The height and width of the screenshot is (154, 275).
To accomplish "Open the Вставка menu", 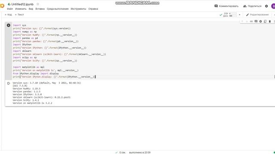I will pos(40,9).
